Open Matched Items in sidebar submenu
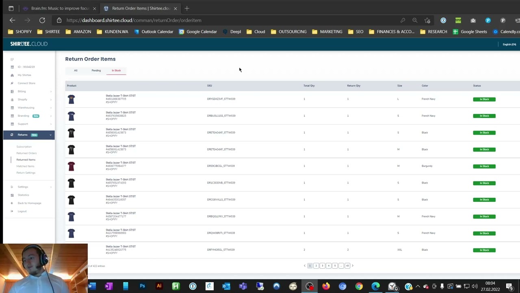The height and width of the screenshot is (293, 520). pos(25,166)
